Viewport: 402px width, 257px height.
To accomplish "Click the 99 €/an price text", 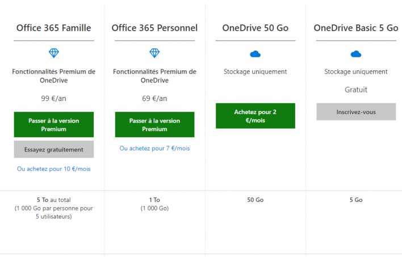I will point(53,98).
